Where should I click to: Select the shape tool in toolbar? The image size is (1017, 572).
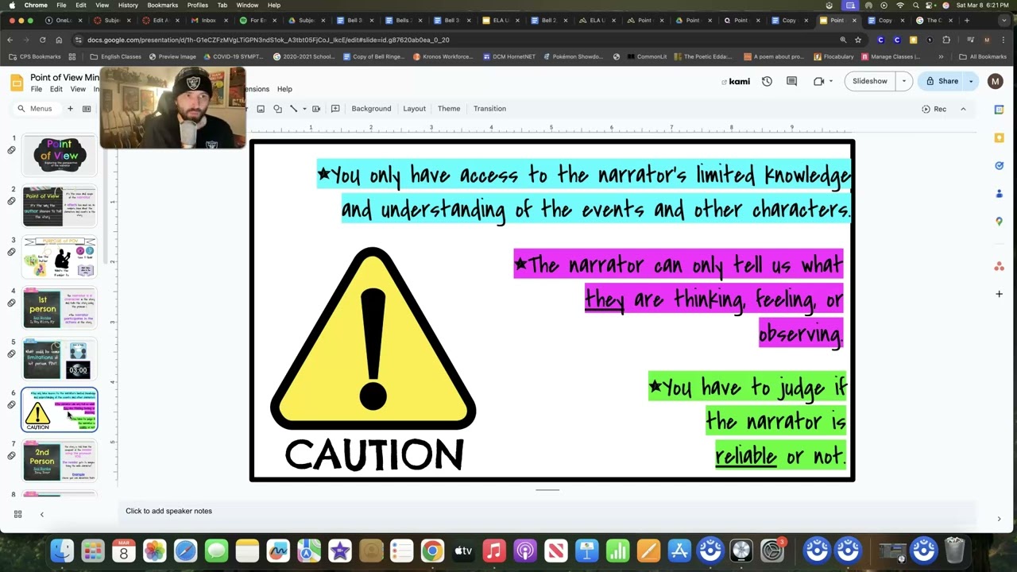point(277,109)
